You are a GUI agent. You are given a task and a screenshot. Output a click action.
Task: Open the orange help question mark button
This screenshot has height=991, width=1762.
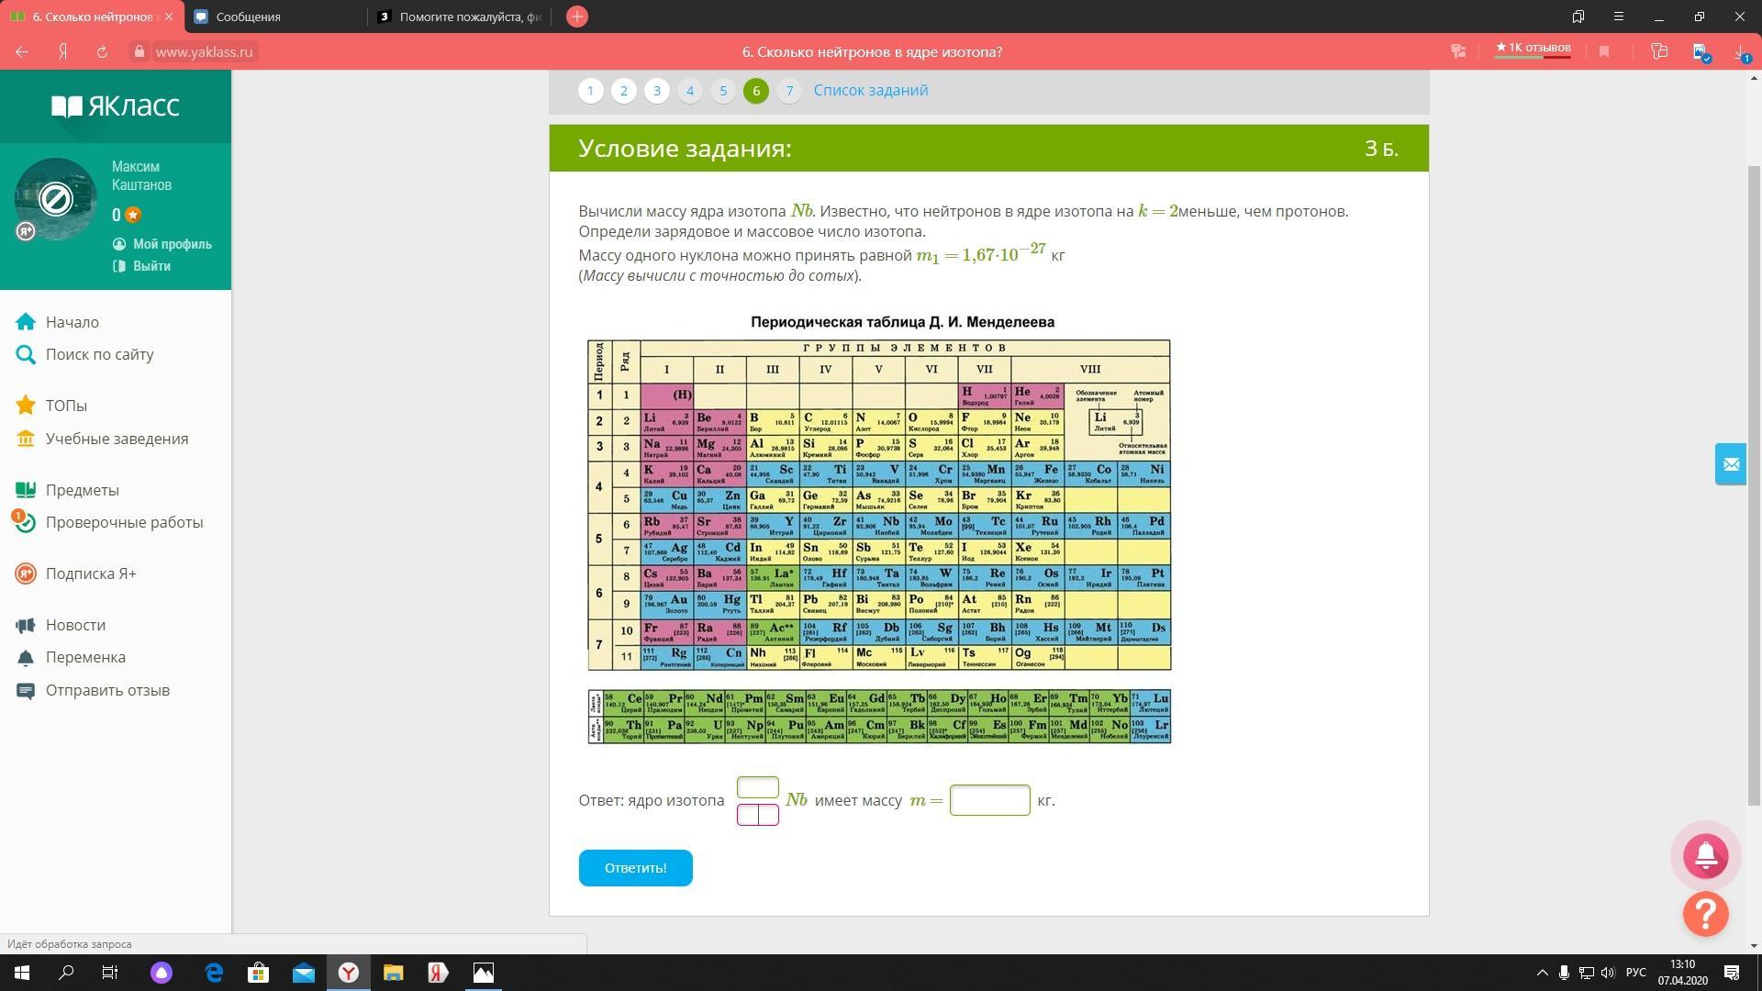point(1705,914)
